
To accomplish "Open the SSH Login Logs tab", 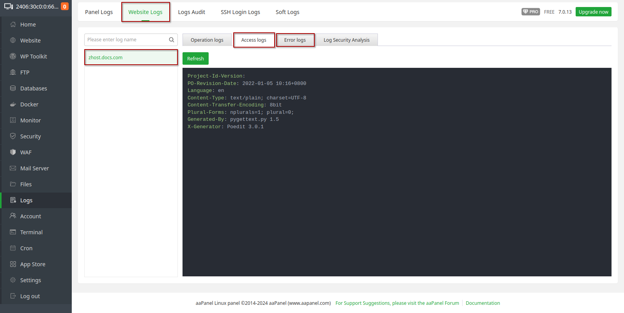I will [240, 12].
